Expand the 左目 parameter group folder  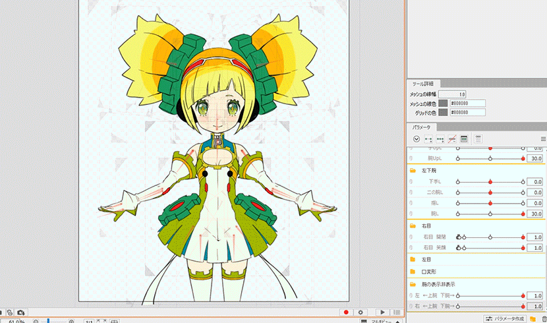tap(413, 260)
